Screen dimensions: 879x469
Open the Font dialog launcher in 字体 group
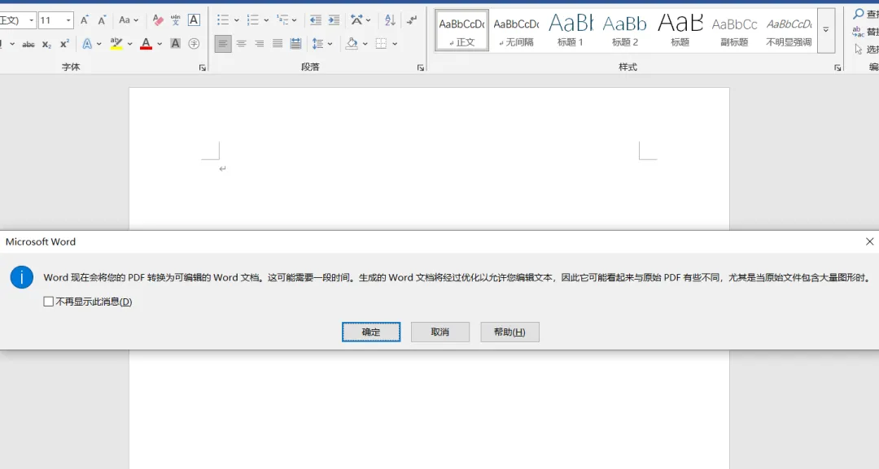tap(203, 67)
